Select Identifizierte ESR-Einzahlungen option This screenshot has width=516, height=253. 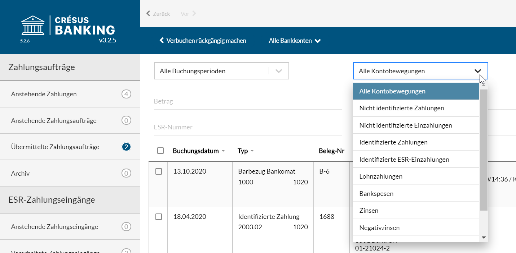(x=416, y=160)
